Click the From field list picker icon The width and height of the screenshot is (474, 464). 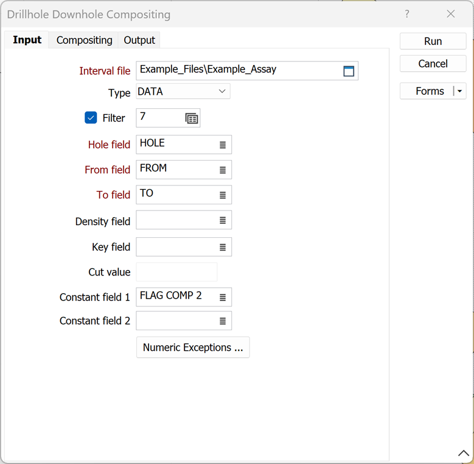click(x=223, y=170)
